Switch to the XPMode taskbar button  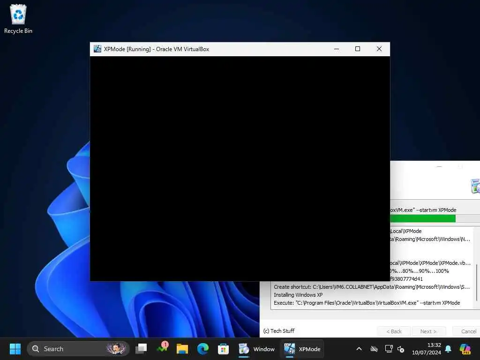click(302, 349)
